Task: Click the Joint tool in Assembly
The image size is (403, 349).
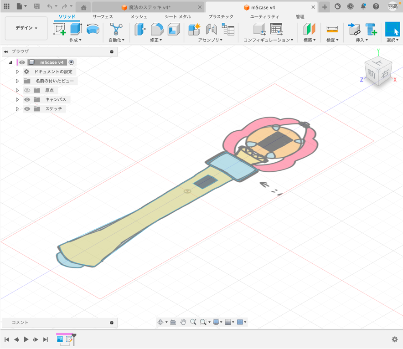Action: 211,29
